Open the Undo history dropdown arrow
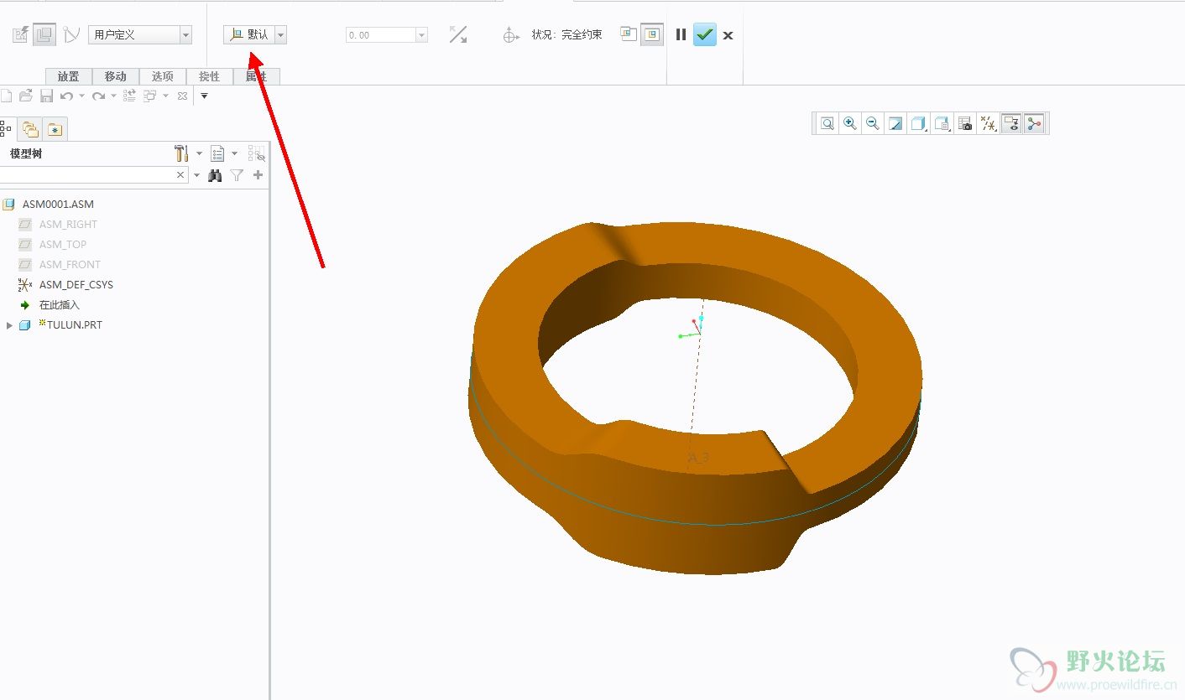The image size is (1185, 700). 81,96
